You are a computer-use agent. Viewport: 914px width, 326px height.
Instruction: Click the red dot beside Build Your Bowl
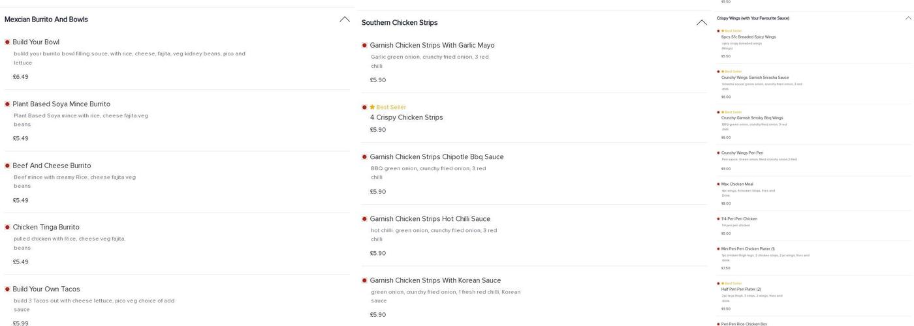click(7, 42)
